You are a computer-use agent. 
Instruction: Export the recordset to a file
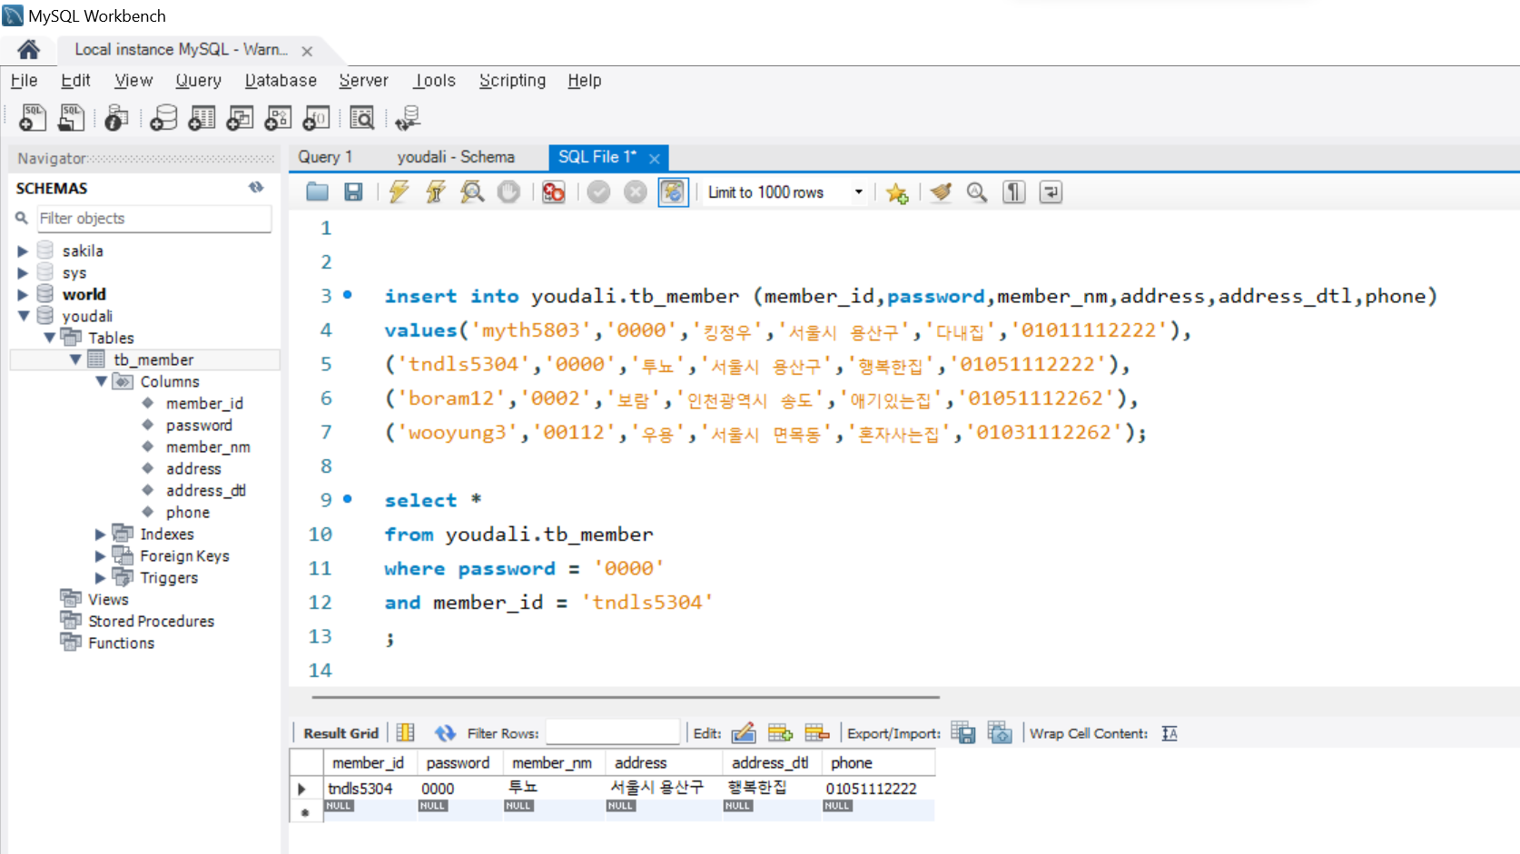click(x=963, y=732)
